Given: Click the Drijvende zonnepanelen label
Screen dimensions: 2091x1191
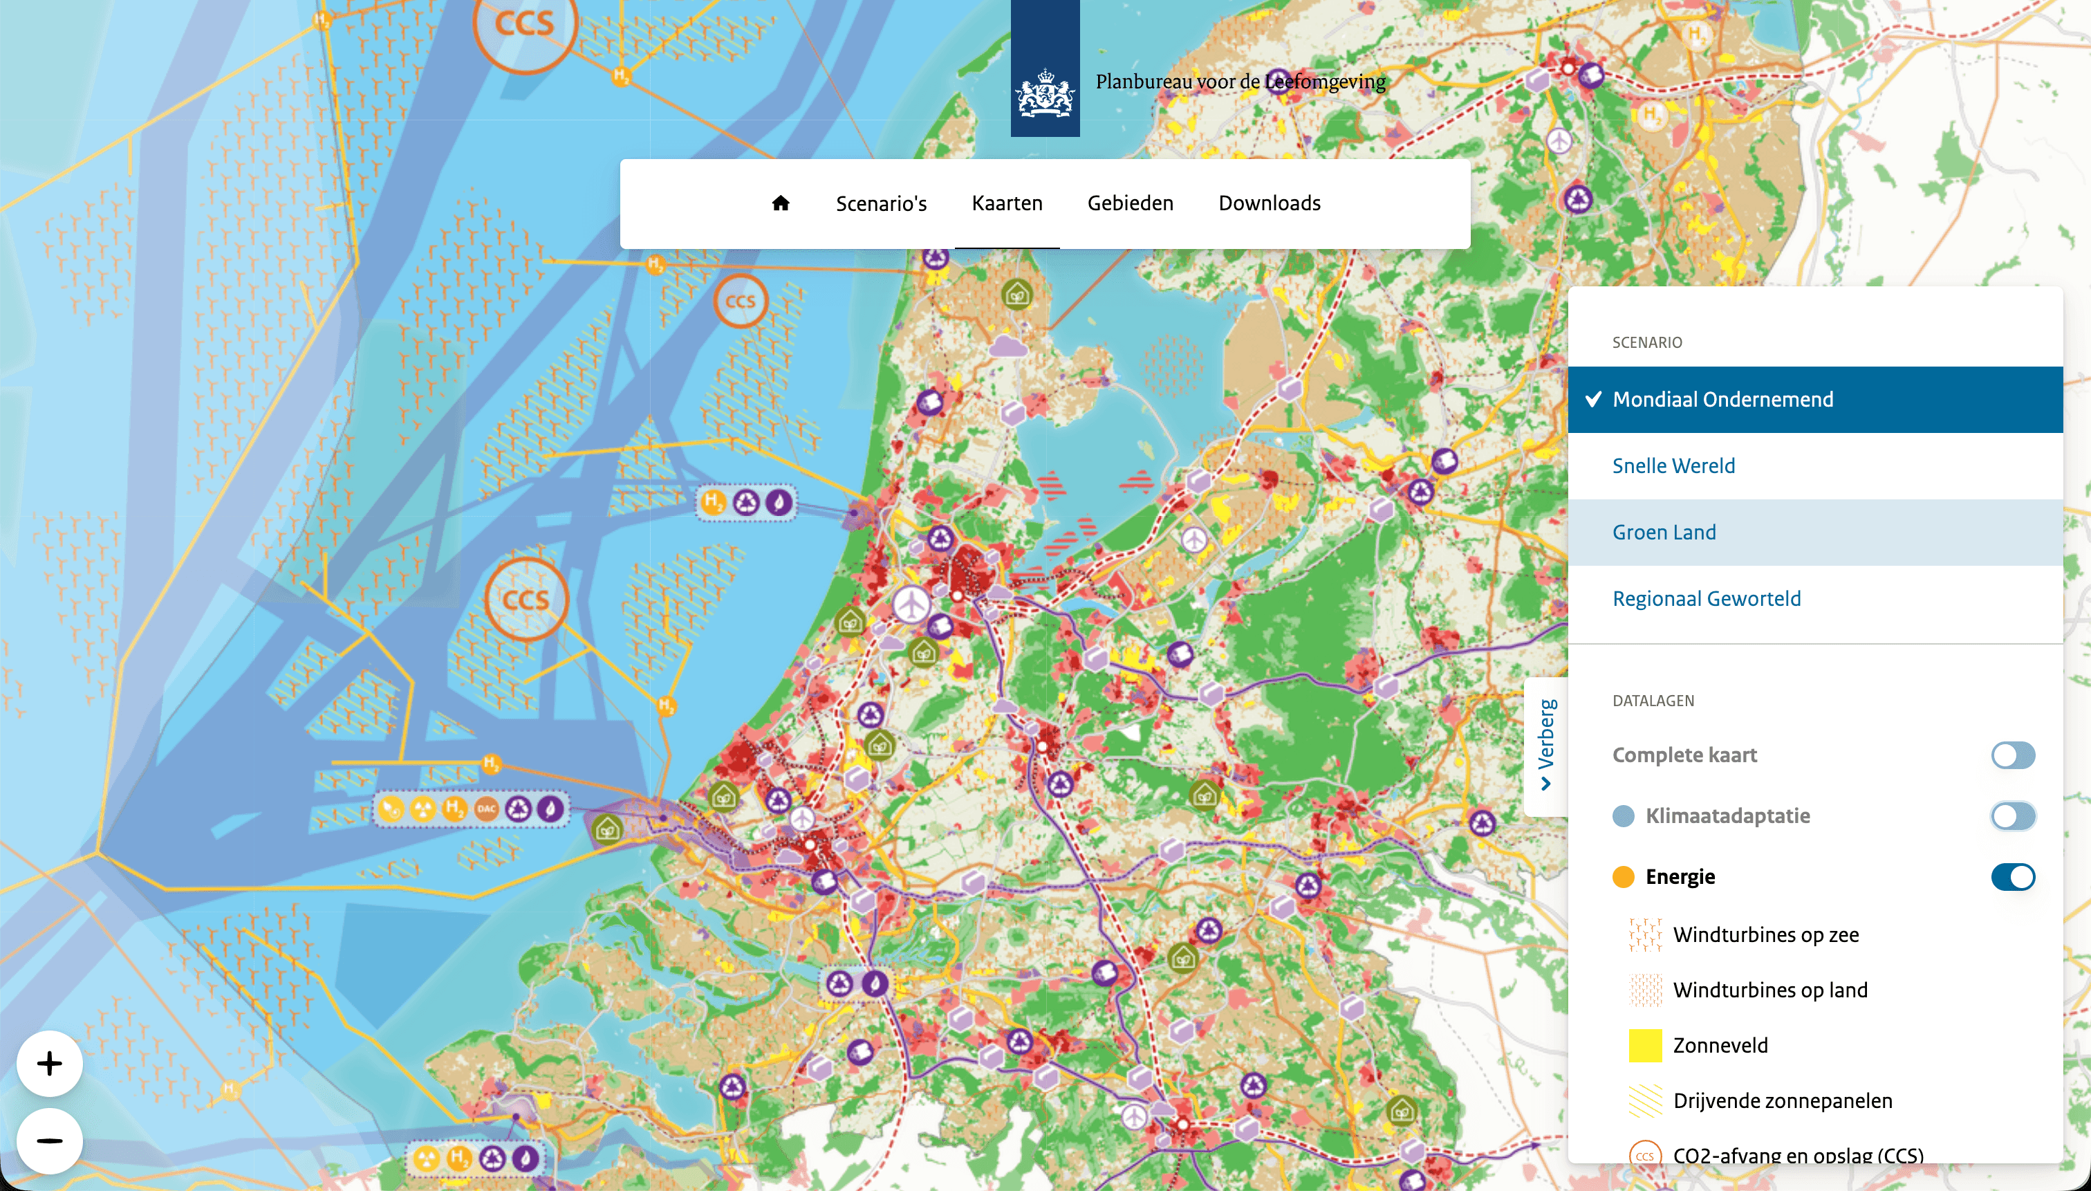Looking at the screenshot, I should [1783, 1100].
